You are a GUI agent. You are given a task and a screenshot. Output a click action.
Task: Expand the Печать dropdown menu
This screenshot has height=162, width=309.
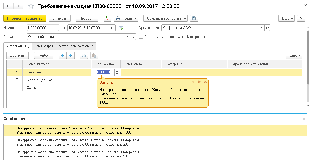click(x=126, y=19)
